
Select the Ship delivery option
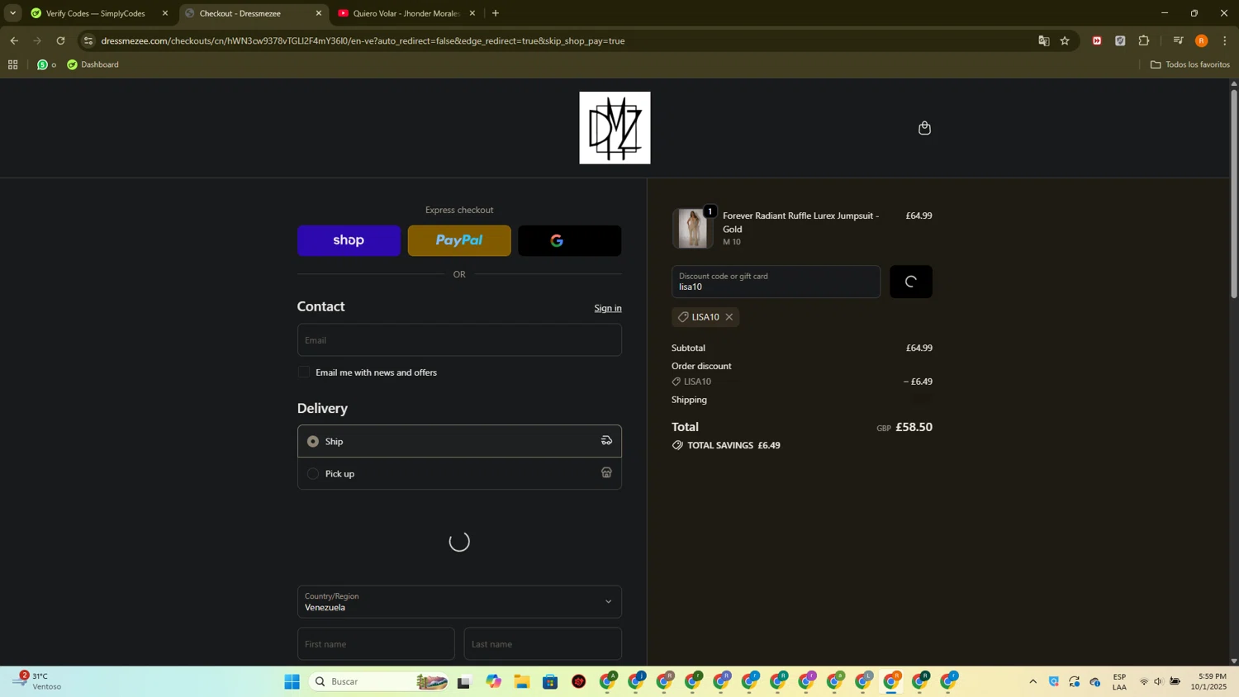(459, 441)
